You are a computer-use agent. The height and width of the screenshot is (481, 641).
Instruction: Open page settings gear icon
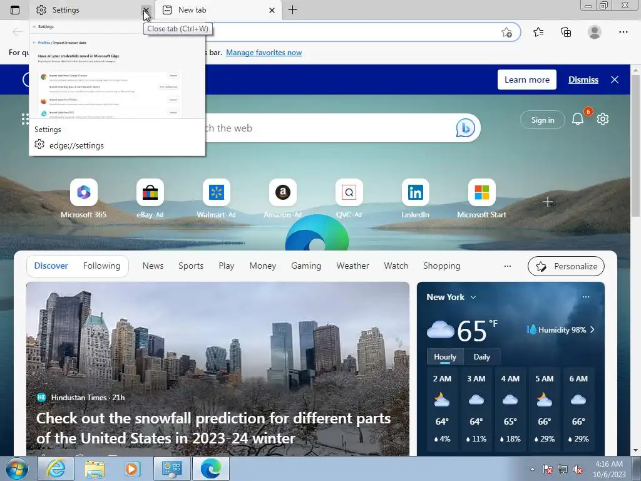(603, 119)
